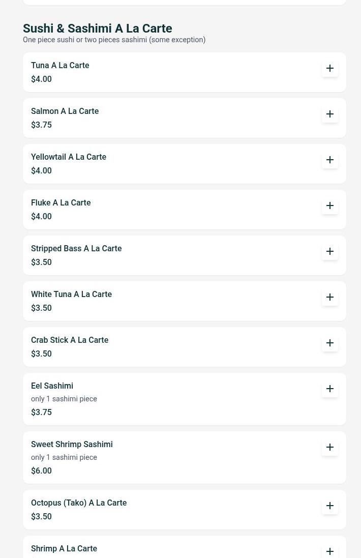Add Crab Stick A La Carte to cart

(x=330, y=343)
